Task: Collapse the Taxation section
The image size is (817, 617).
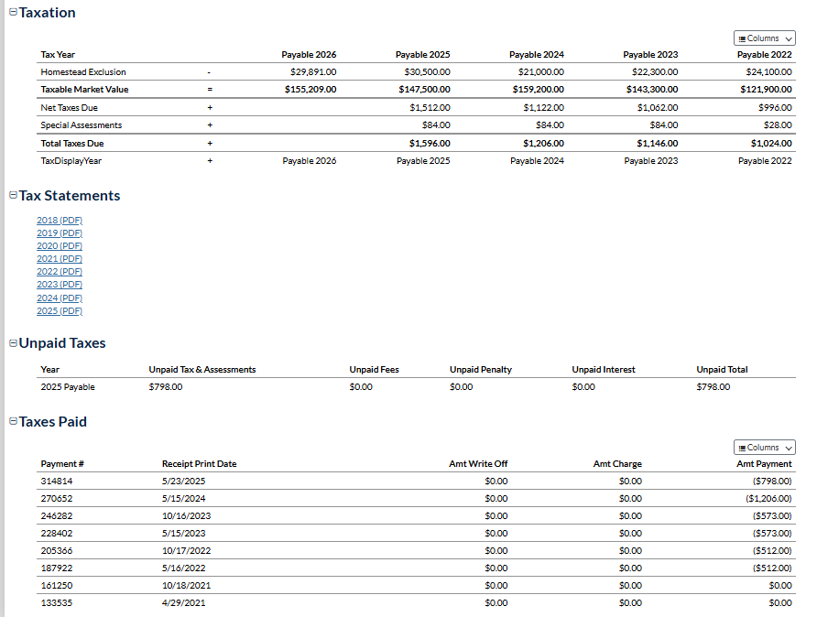Action: (x=13, y=14)
